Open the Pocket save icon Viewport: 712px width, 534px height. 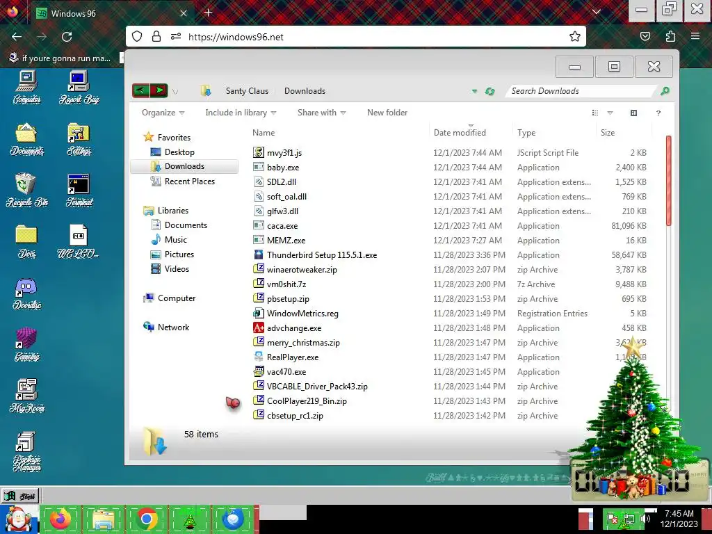[x=645, y=36]
